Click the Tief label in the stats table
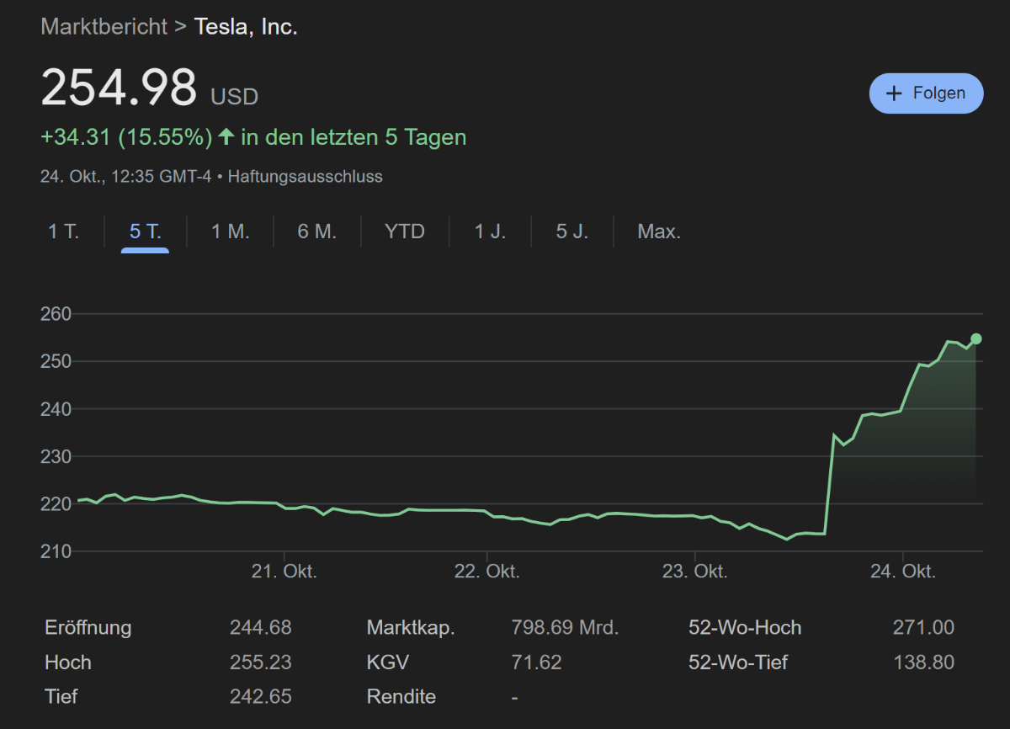 pyautogui.click(x=62, y=697)
